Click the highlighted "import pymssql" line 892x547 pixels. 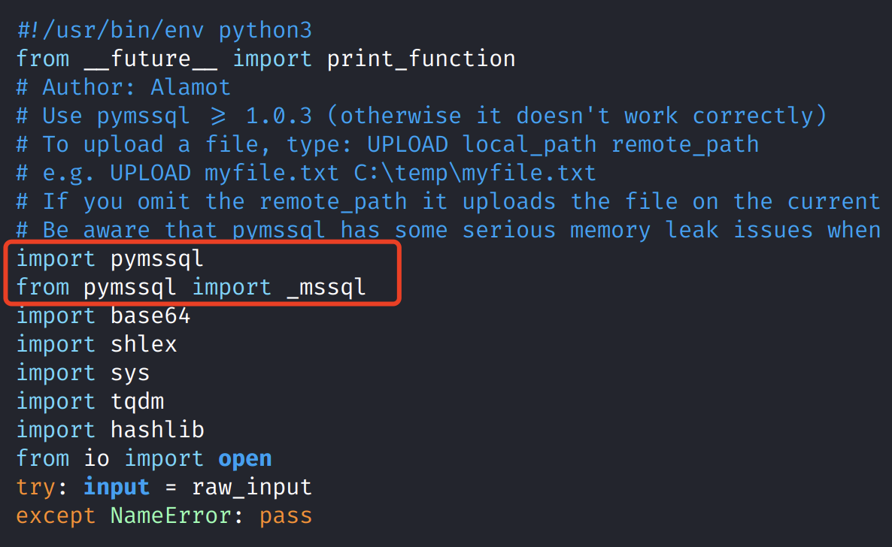[x=110, y=258]
